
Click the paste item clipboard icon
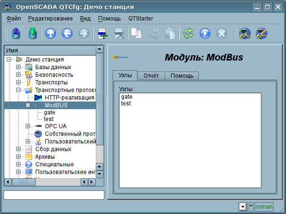[x=170, y=33]
